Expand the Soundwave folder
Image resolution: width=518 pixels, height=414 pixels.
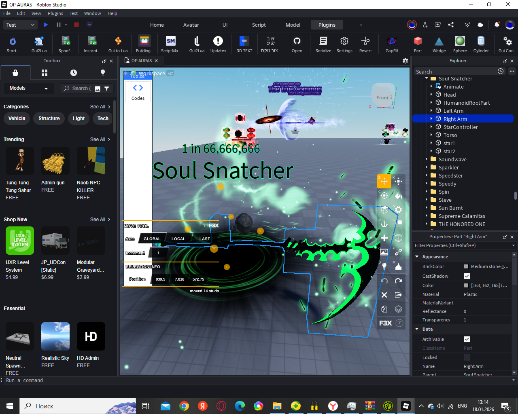pyautogui.click(x=427, y=159)
